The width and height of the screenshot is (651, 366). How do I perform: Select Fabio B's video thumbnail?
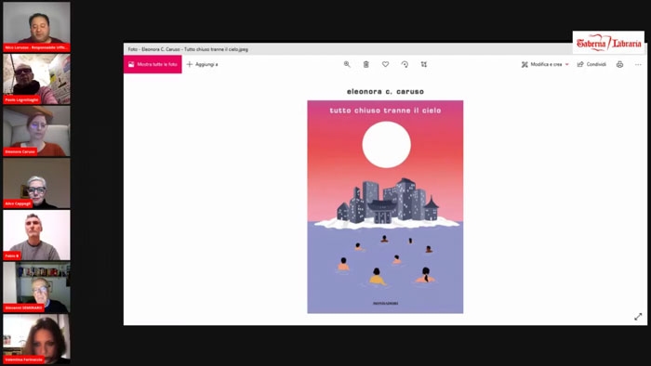(x=36, y=235)
